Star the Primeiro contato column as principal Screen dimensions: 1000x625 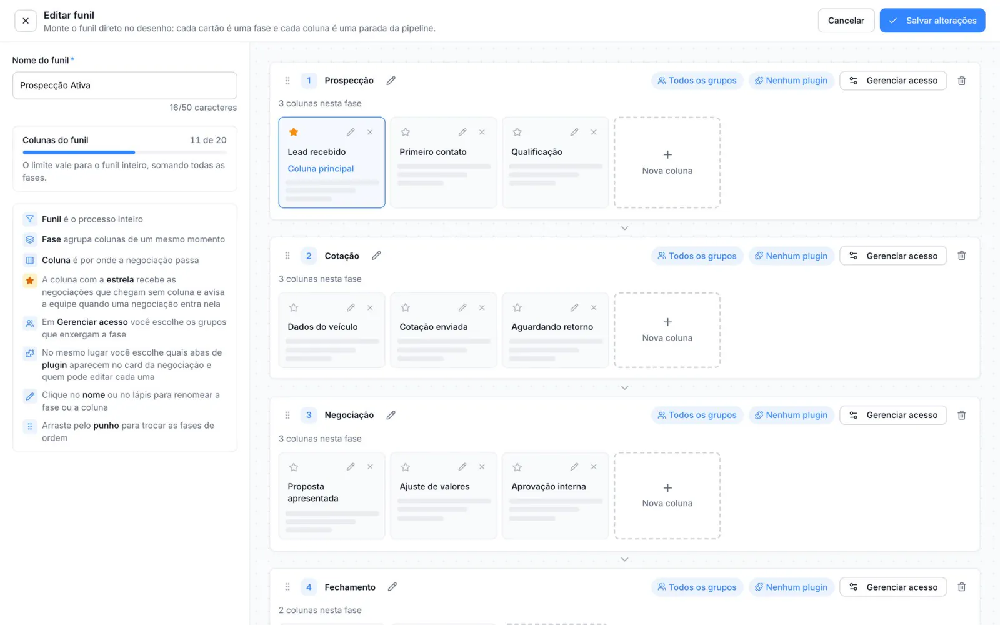406,132
